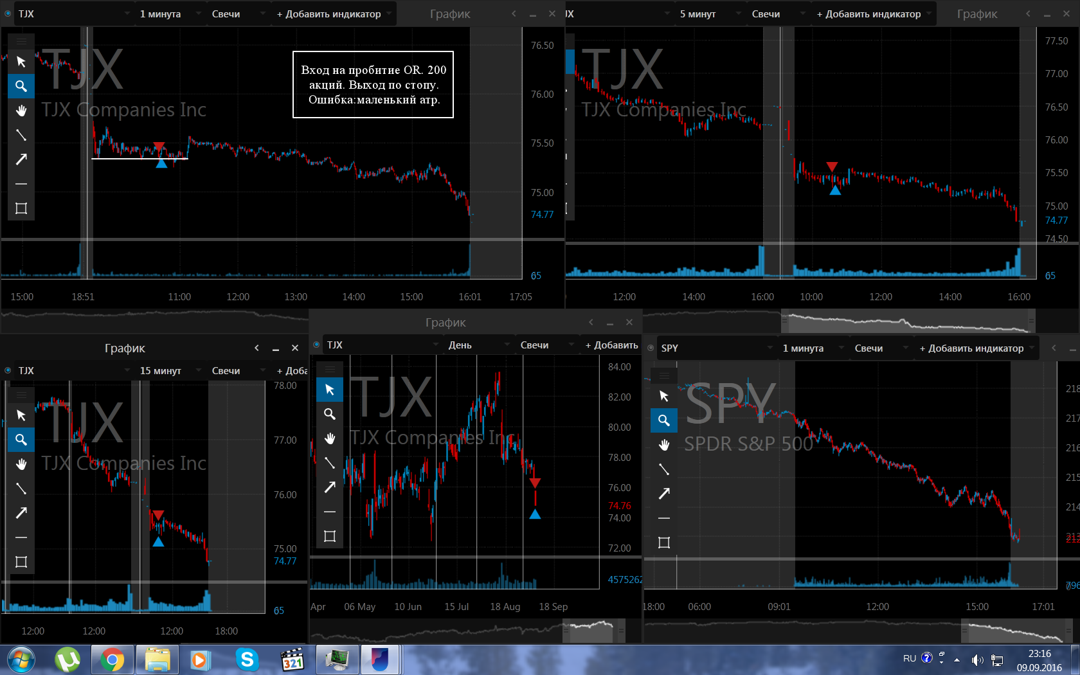Image resolution: width=1080 pixels, height=675 pixels.
Task: Pick the trend line tool in the TJX 1-minute chart
Action: (21, 135)
